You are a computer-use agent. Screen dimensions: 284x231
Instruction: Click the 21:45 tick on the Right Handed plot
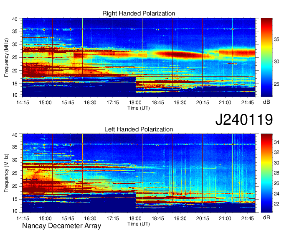[x=247, y=103]
